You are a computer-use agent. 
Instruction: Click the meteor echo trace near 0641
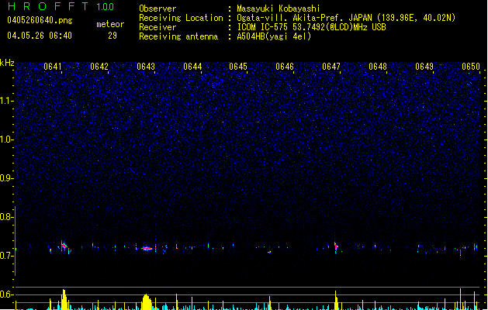tap(64, 246)
